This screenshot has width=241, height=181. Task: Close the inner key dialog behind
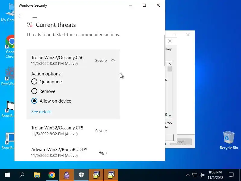(170, 41)
